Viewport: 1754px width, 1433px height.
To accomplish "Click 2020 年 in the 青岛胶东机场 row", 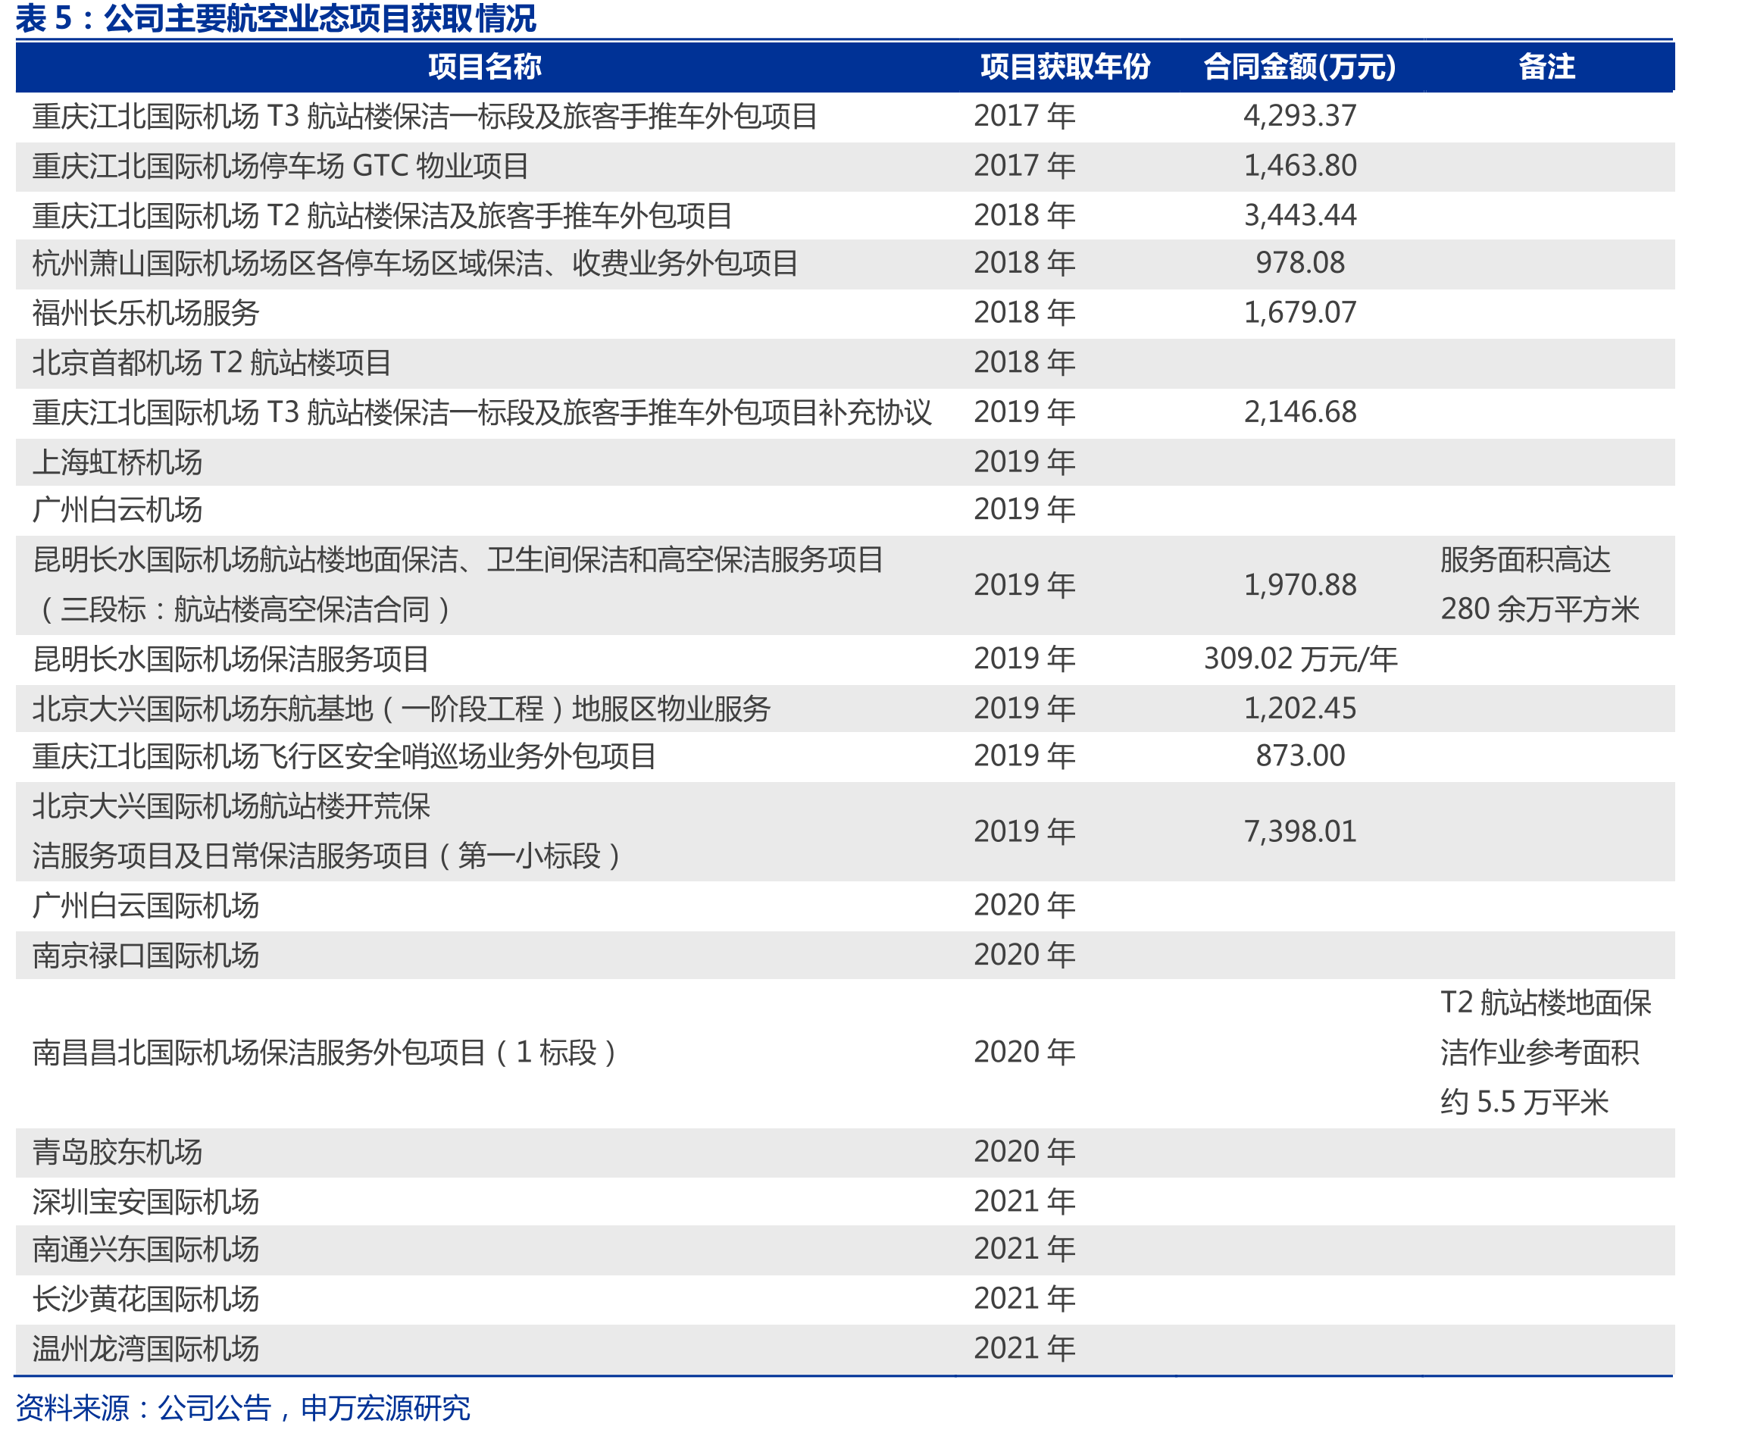I will pyautogui.click(x=1024, y=1152).
